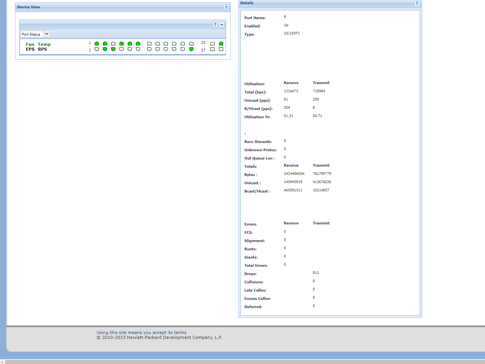Click received bytes value 2424486054
The image size is (485, 364).
(294, 174)
